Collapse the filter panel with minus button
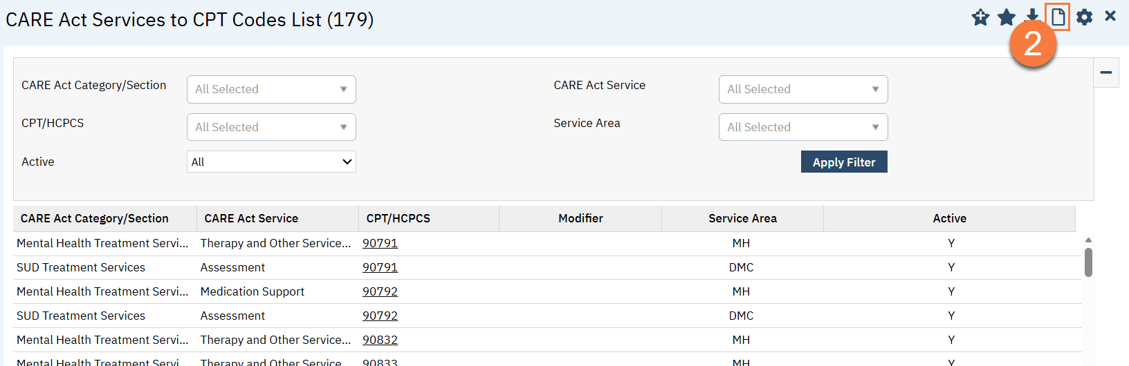 (x=1105, y=73)
